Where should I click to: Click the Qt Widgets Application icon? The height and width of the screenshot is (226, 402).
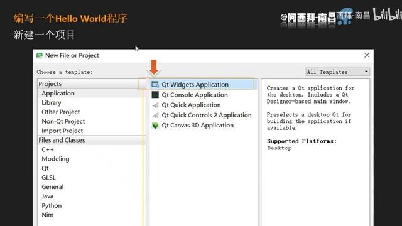pyautogui.click(x=155, y=85)
